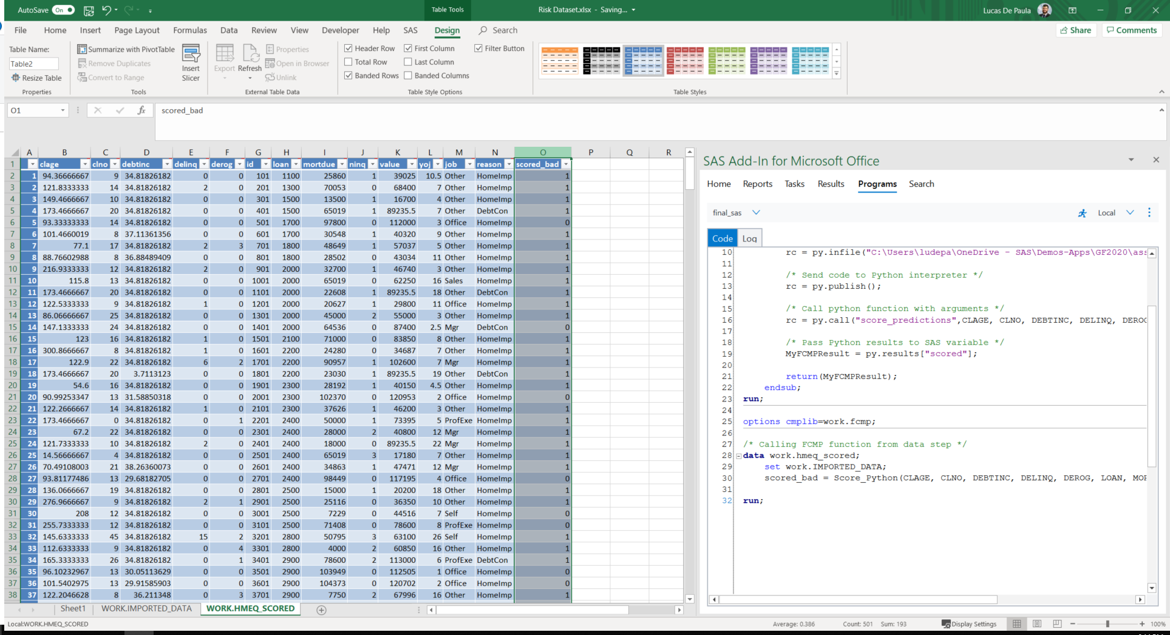Open the job column filter dropdown
The width and height of the screenshot is (1170, 635).
pyautogui.click(x=469, y=164)
